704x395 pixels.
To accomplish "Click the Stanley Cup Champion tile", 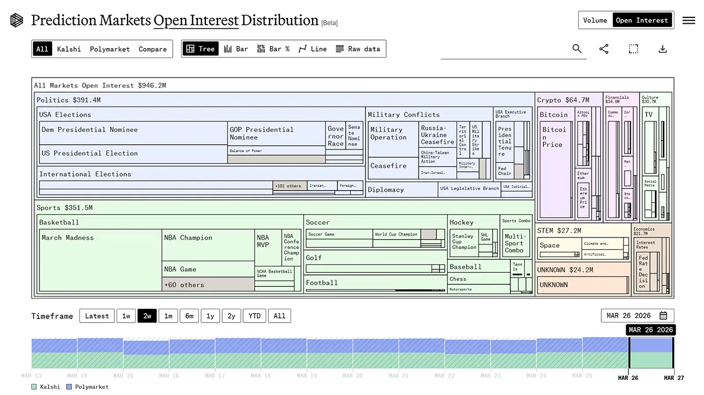I will 464,242.
